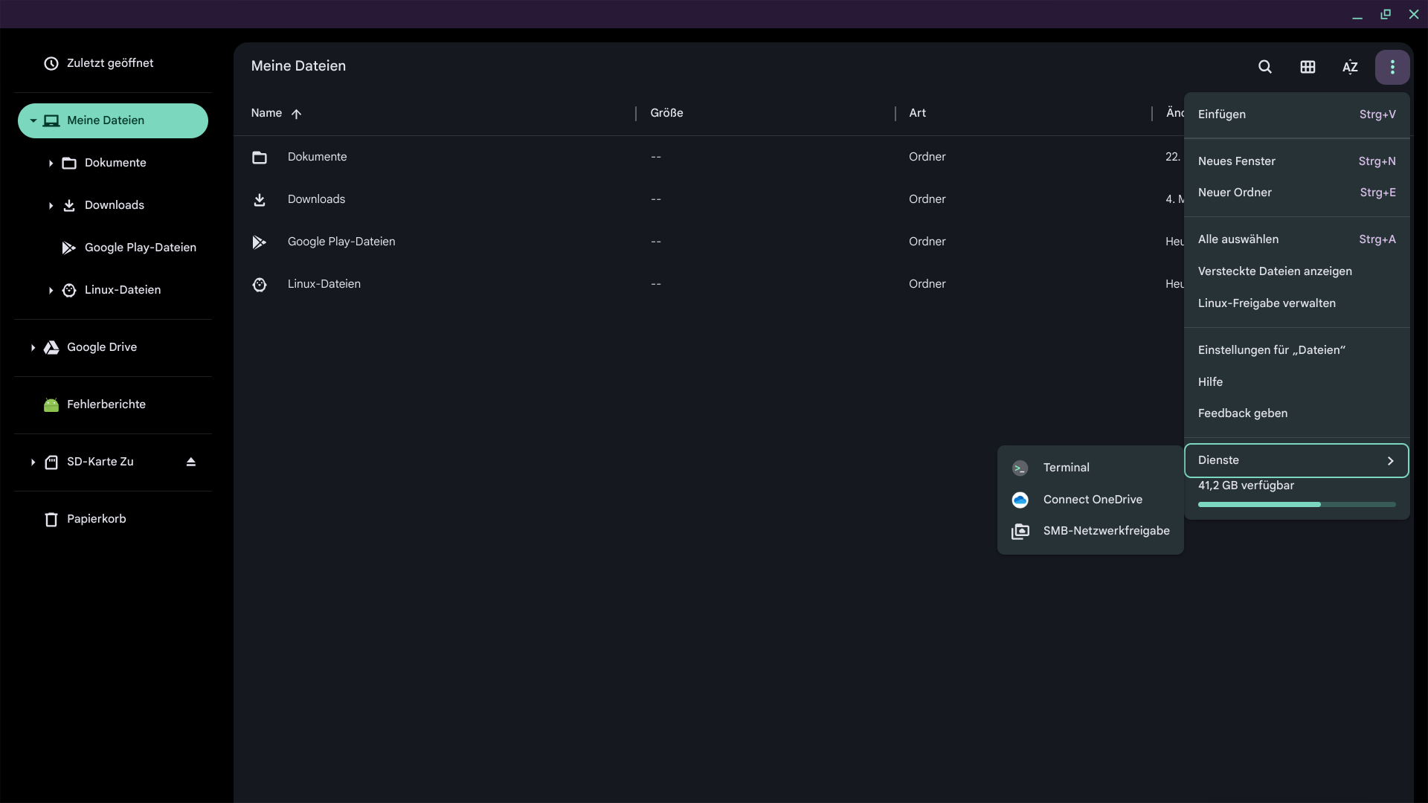The width and height of the screenshot is (1428, 803).
Task: Select Connect OneDrive service
Action: coord(1092,500)
